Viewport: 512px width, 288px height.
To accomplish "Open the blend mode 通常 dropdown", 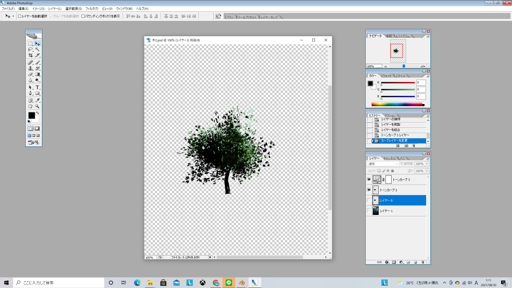I will click(x=383, y=164).
